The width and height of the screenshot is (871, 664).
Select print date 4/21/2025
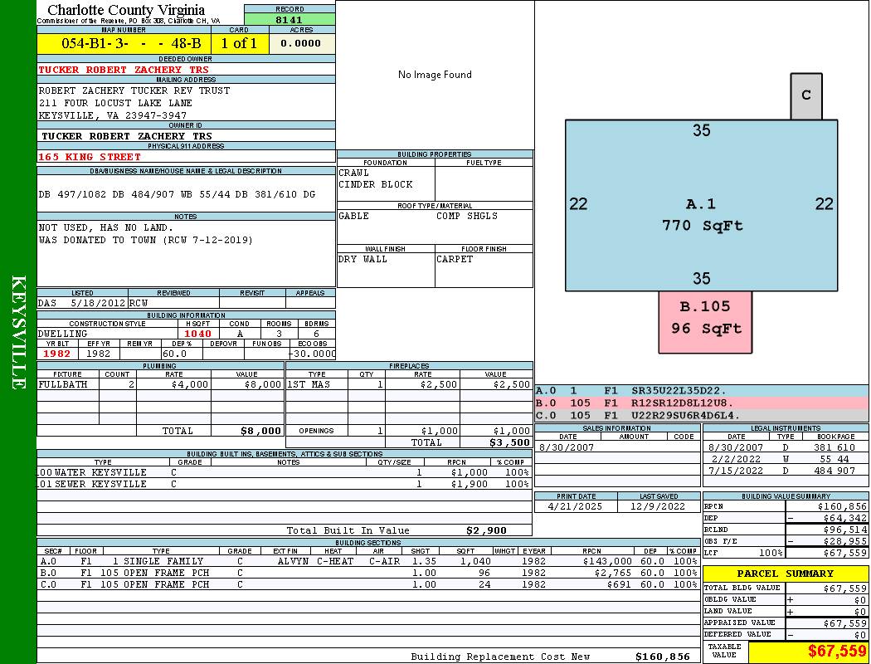(575, 507)
